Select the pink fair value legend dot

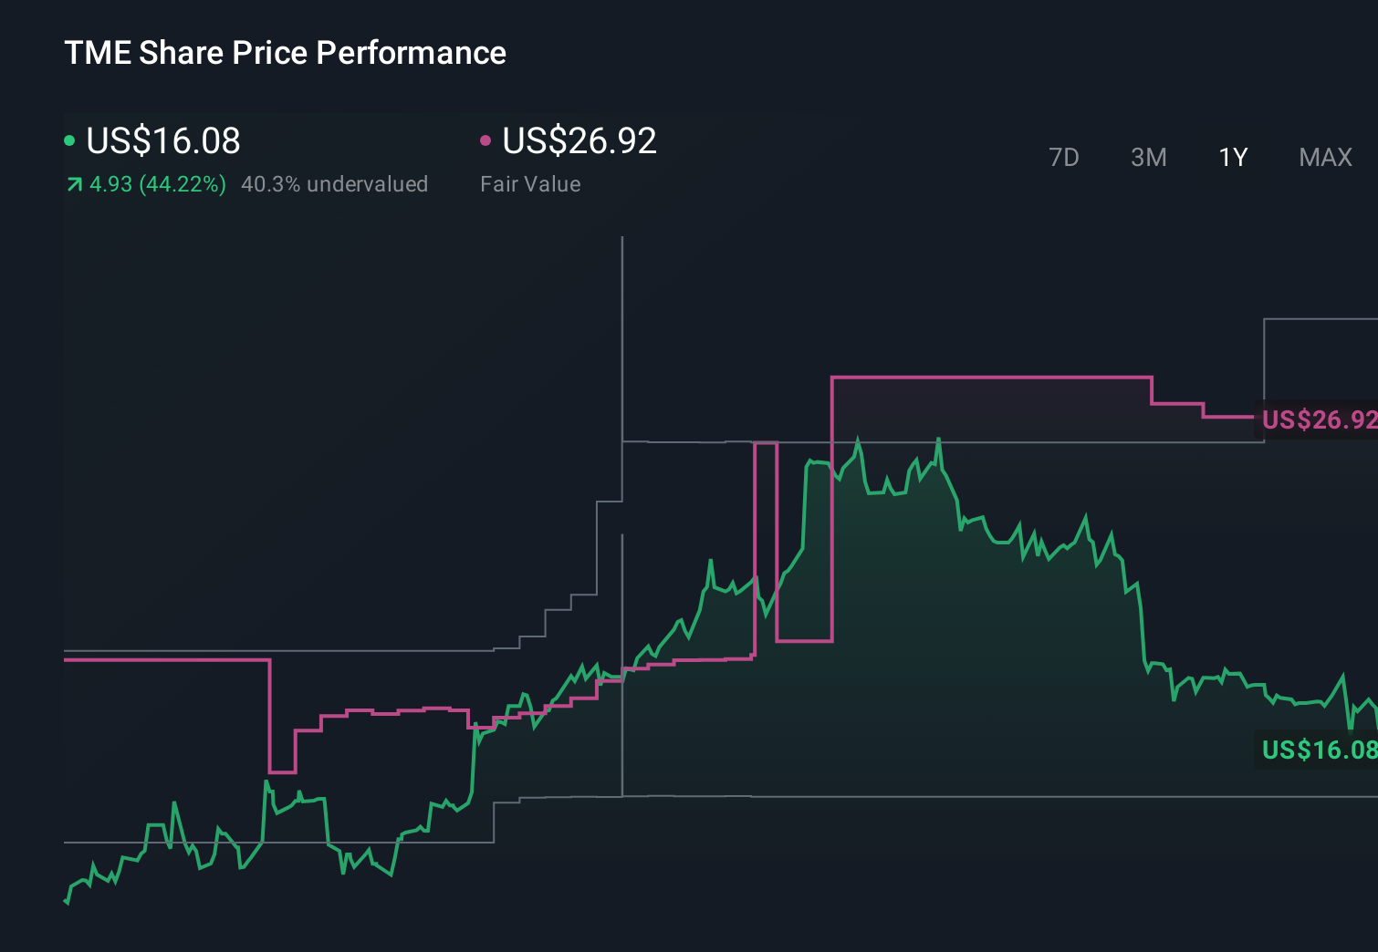click(x=486, y=139)
